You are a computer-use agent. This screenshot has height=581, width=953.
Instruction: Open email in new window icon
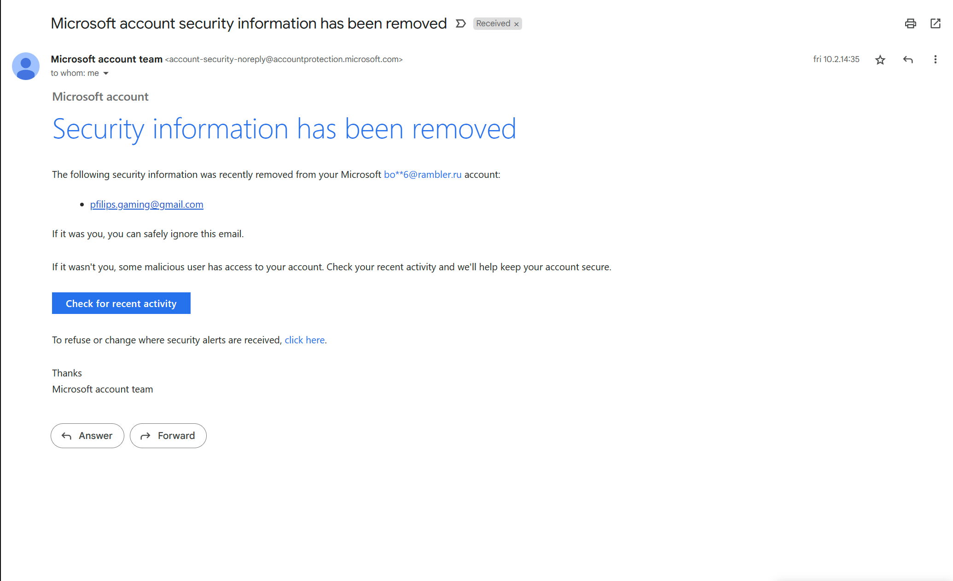click(x=935, y=23)
